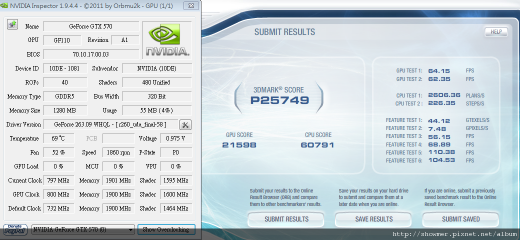520x240 pixels.
Task: Click Show Overclocking button
Action: click(166, 229)
